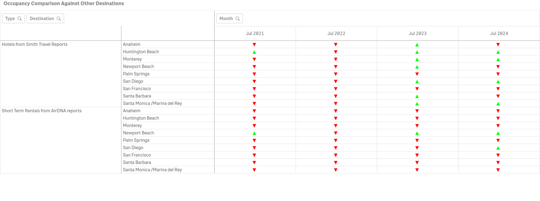Select Short Term Rentals from AirDNA reports
Image resolution: width=540 pixels, height=201 pixels.
click(x=41, y=110)
